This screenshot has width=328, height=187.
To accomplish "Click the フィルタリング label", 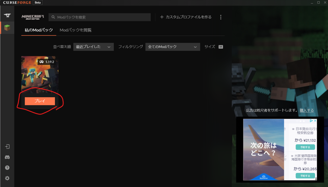I will coord(130,47).
